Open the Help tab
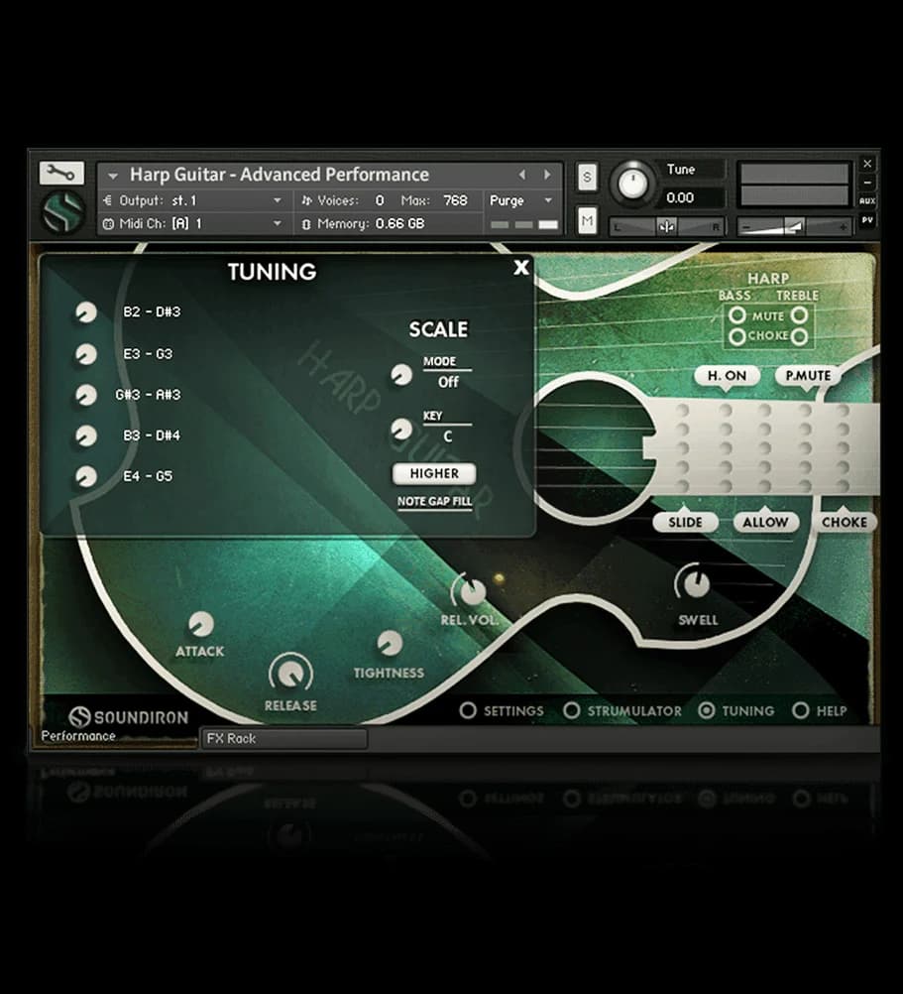This screenshot has width=903, height=994. (x=801, y=710)
